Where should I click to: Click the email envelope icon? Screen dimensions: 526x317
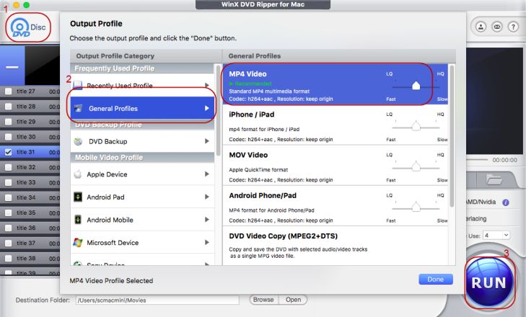coord(497,27)
